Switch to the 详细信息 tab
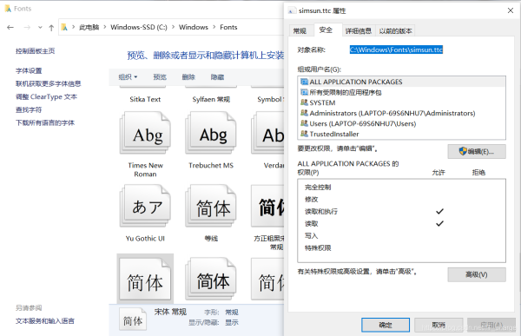Screen dimensions: 521x336 pyautogui.click(x=358, y=31)
